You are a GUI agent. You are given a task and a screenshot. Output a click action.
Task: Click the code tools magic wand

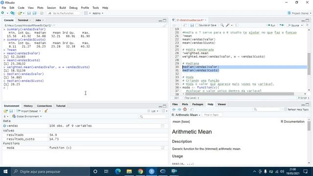[228, 25]
